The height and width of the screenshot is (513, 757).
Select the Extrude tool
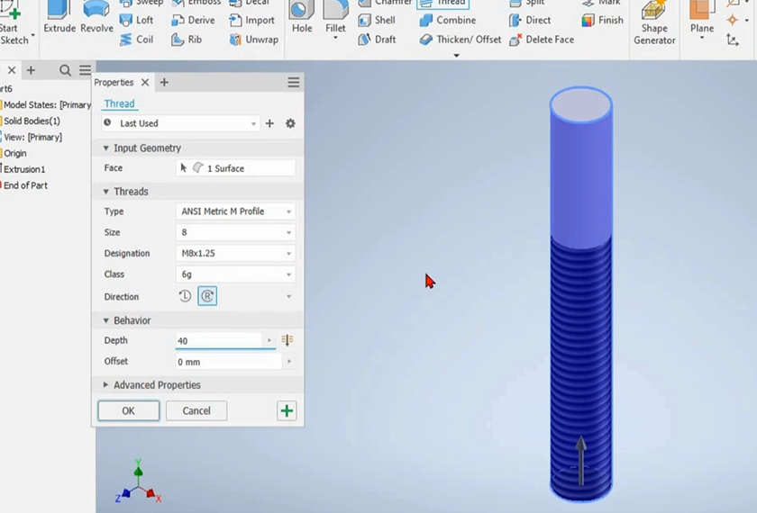pyautogui.click(x=59, y=18)
